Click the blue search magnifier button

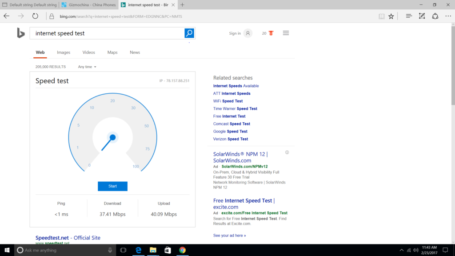coord(189,33)
